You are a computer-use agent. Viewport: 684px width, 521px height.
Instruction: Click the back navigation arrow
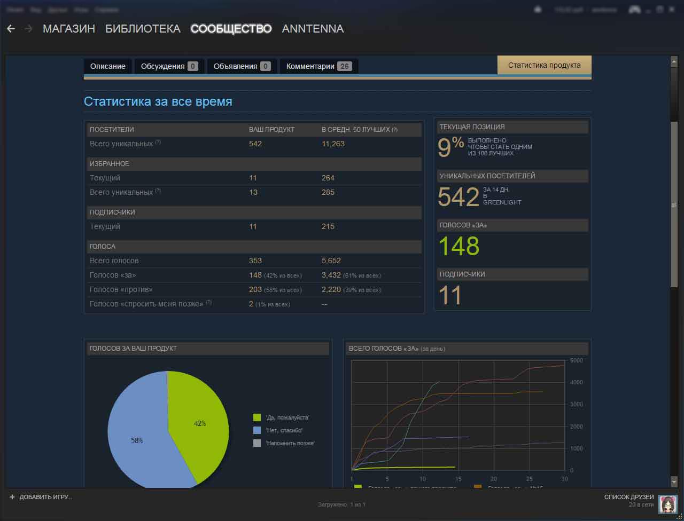coord(11,29)
